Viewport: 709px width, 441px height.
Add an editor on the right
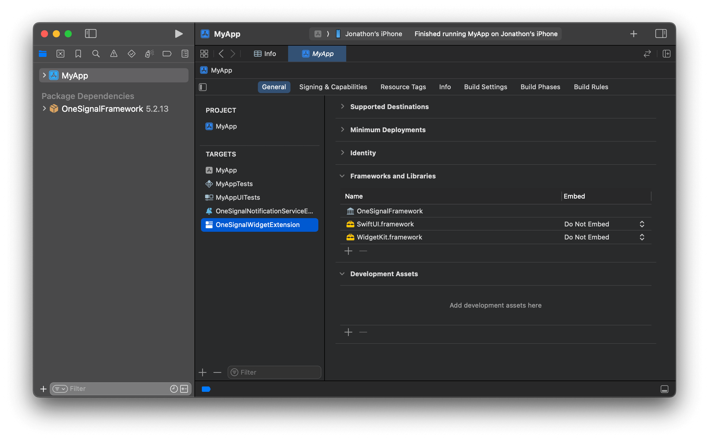(667, 54)
